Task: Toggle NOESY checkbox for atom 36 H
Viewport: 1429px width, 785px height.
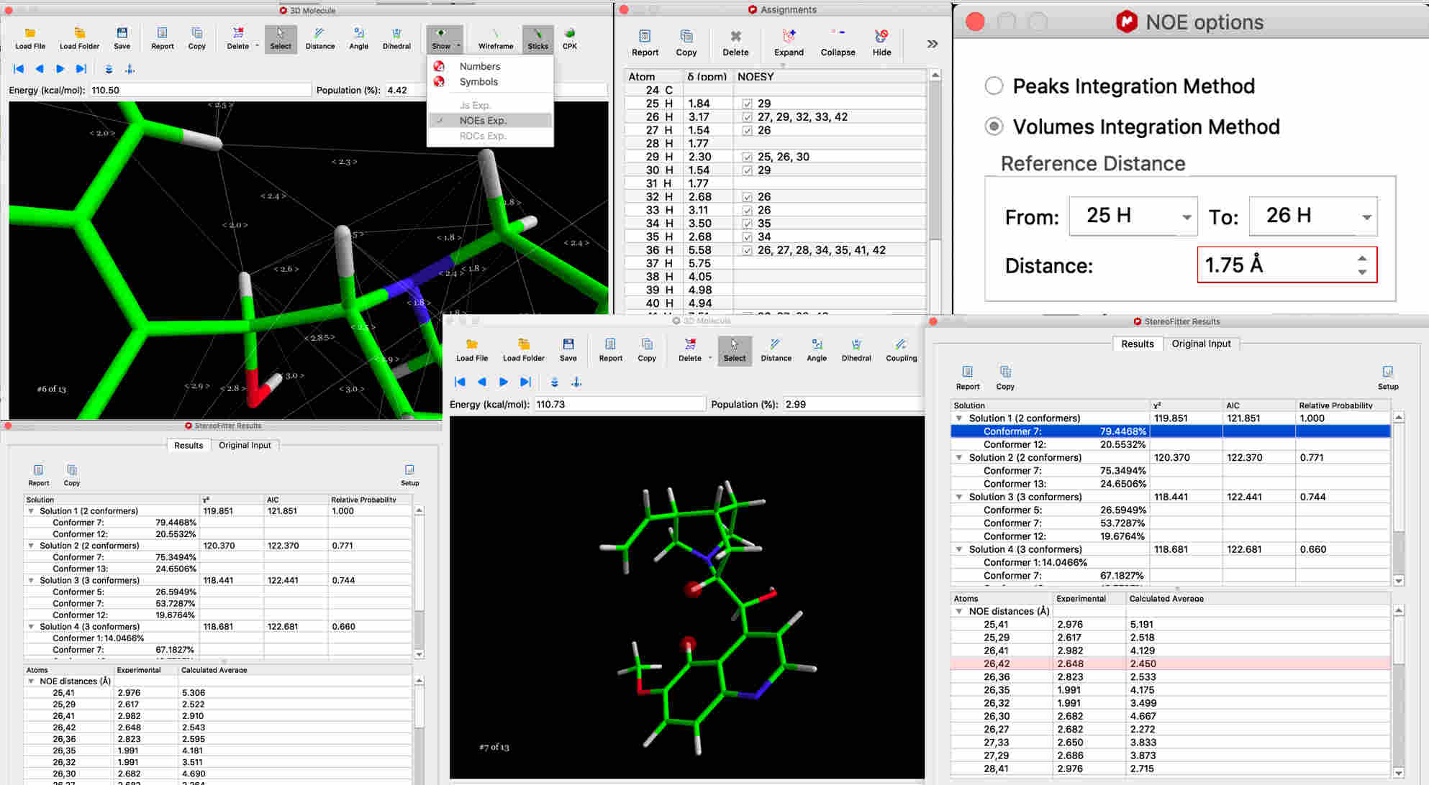Action: 747,250
